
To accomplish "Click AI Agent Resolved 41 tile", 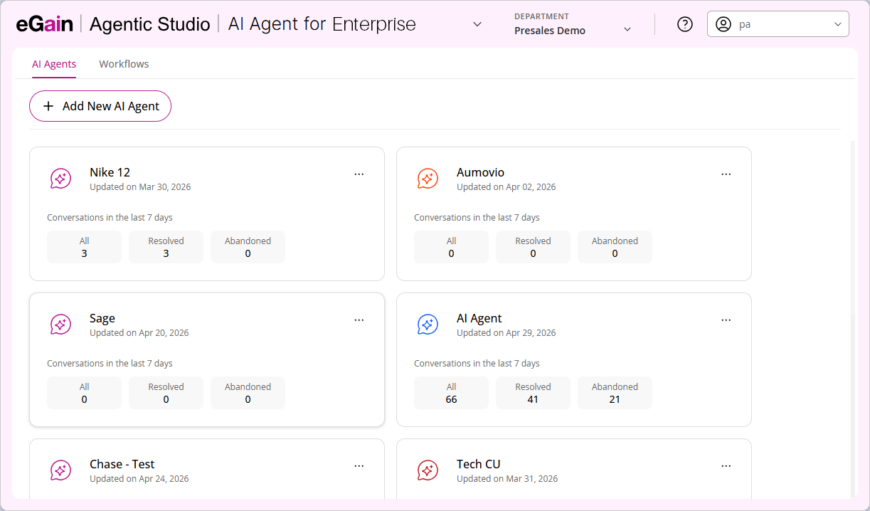I will [533, 393].
